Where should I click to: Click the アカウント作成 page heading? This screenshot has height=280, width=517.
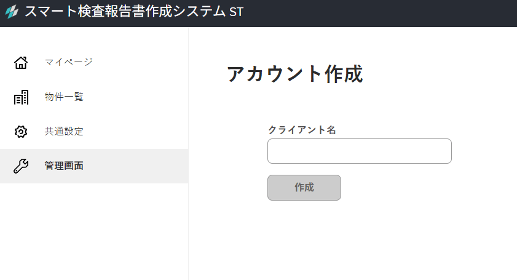294,74
